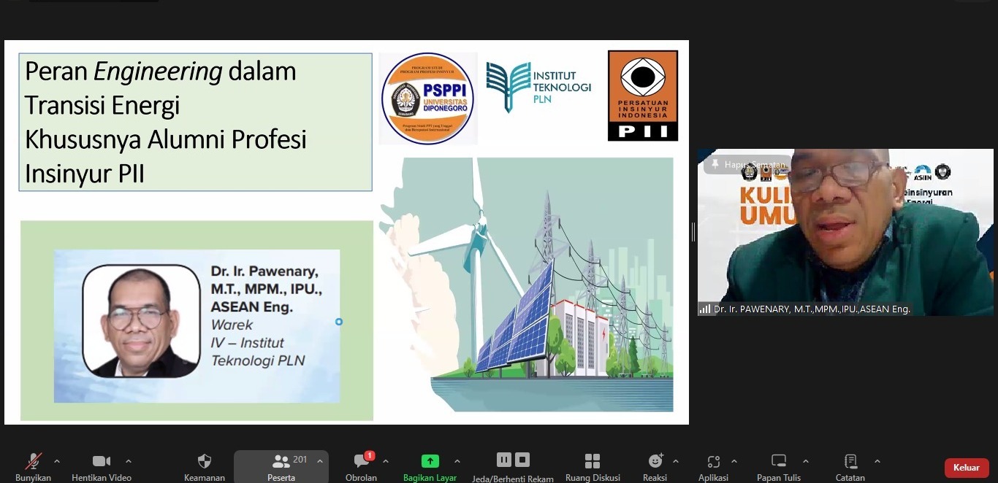Image resolution: width=998 pixels, height=483 pixels.
Task: Click the red Keluar leave button
Action: point(967,468)
